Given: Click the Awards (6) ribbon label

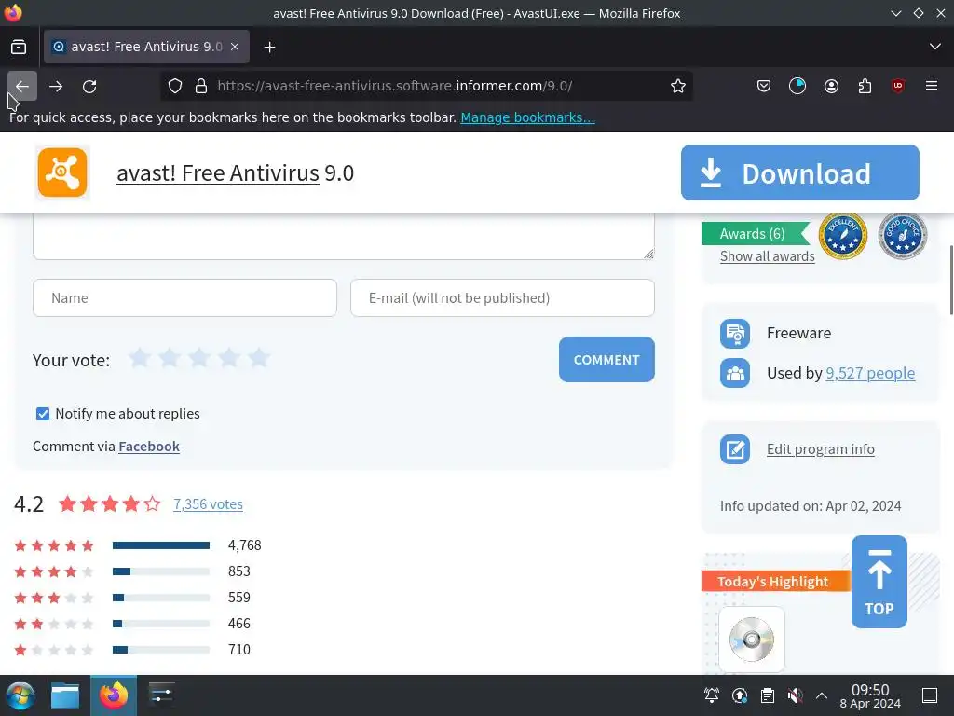Looking at the screenshot, I should pyautogui.click(x=753, y=234).
